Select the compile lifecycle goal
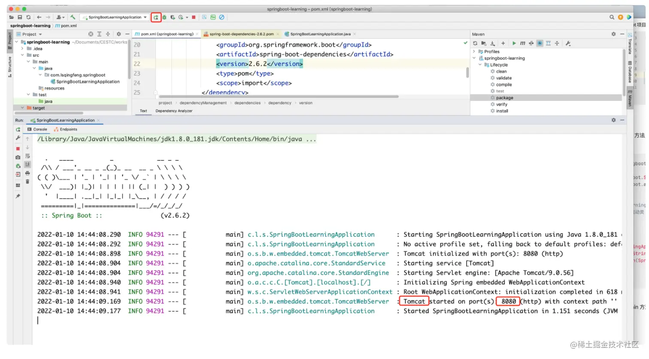This screenshot has width=649, height=359. click(x=504, y=85)
